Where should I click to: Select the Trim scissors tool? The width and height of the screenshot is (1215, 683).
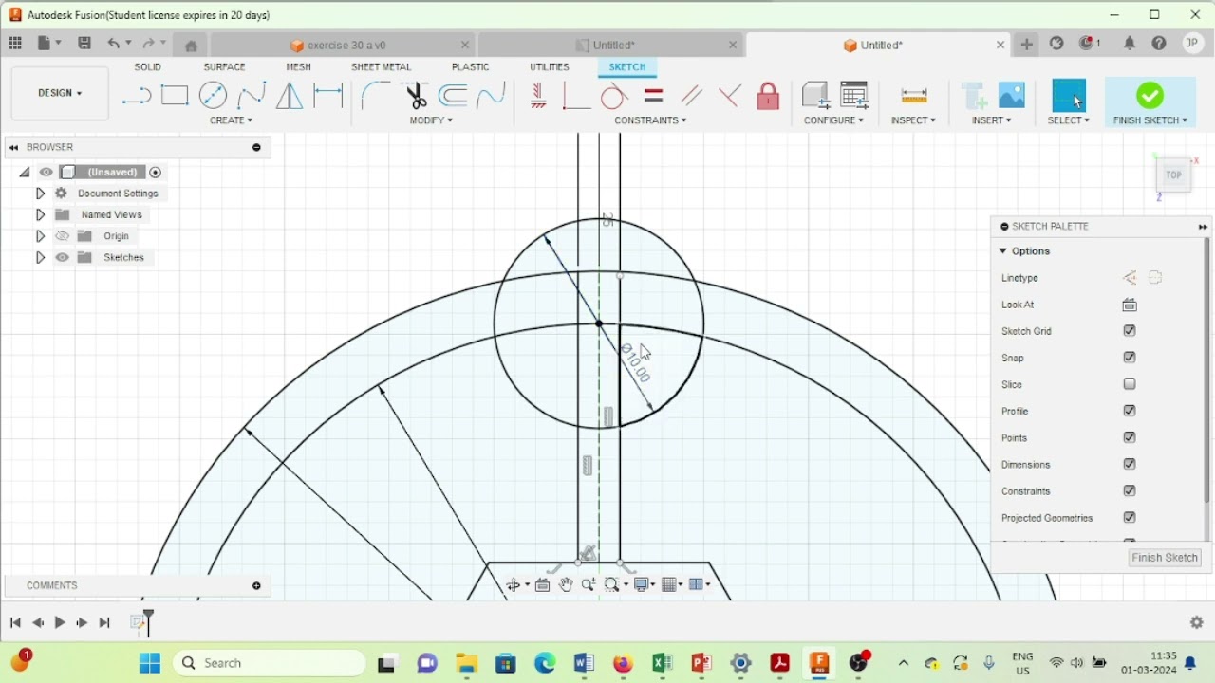(416, 96)
